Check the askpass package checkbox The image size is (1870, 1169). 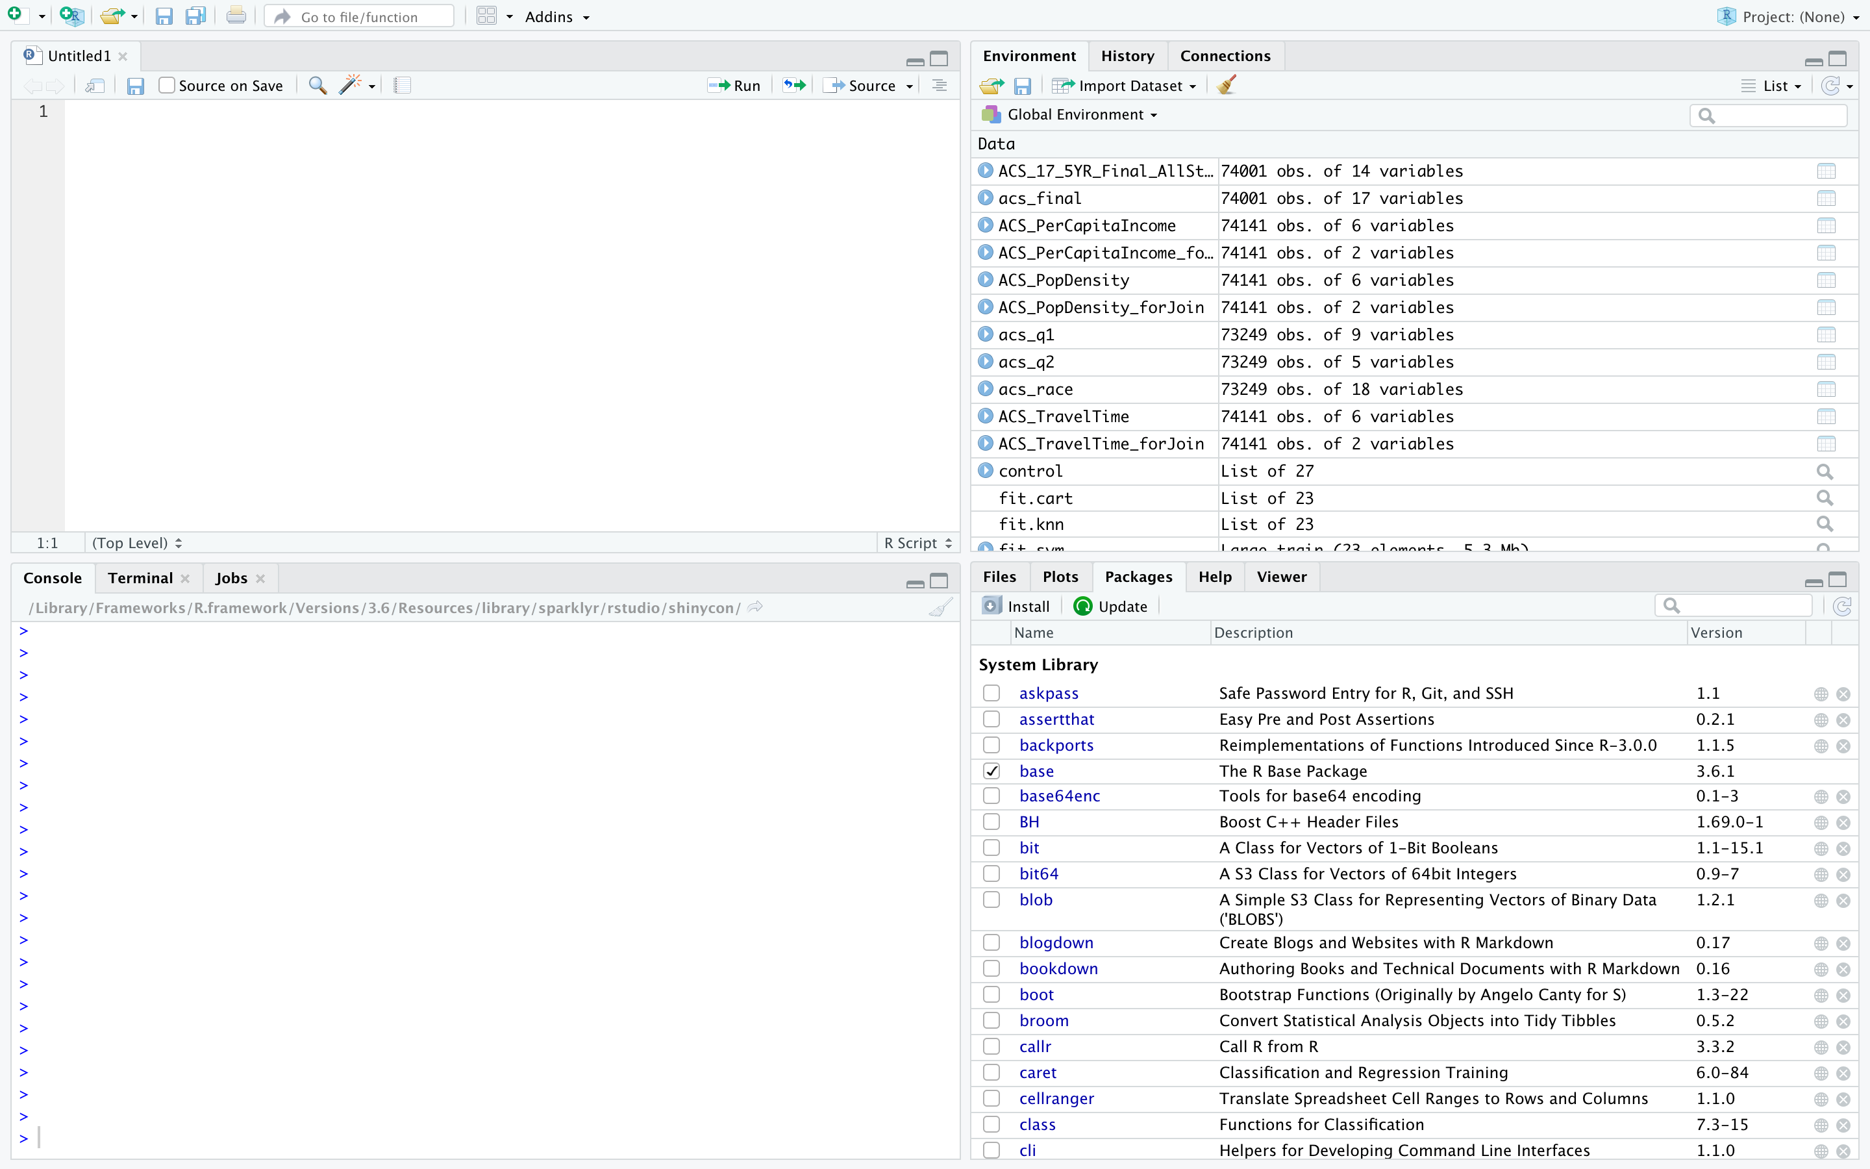click(991, 694)
